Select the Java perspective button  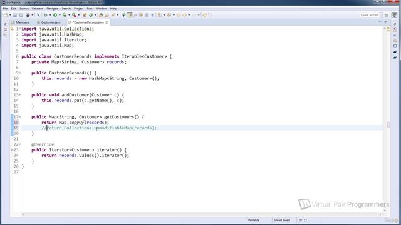pos(394,15)
